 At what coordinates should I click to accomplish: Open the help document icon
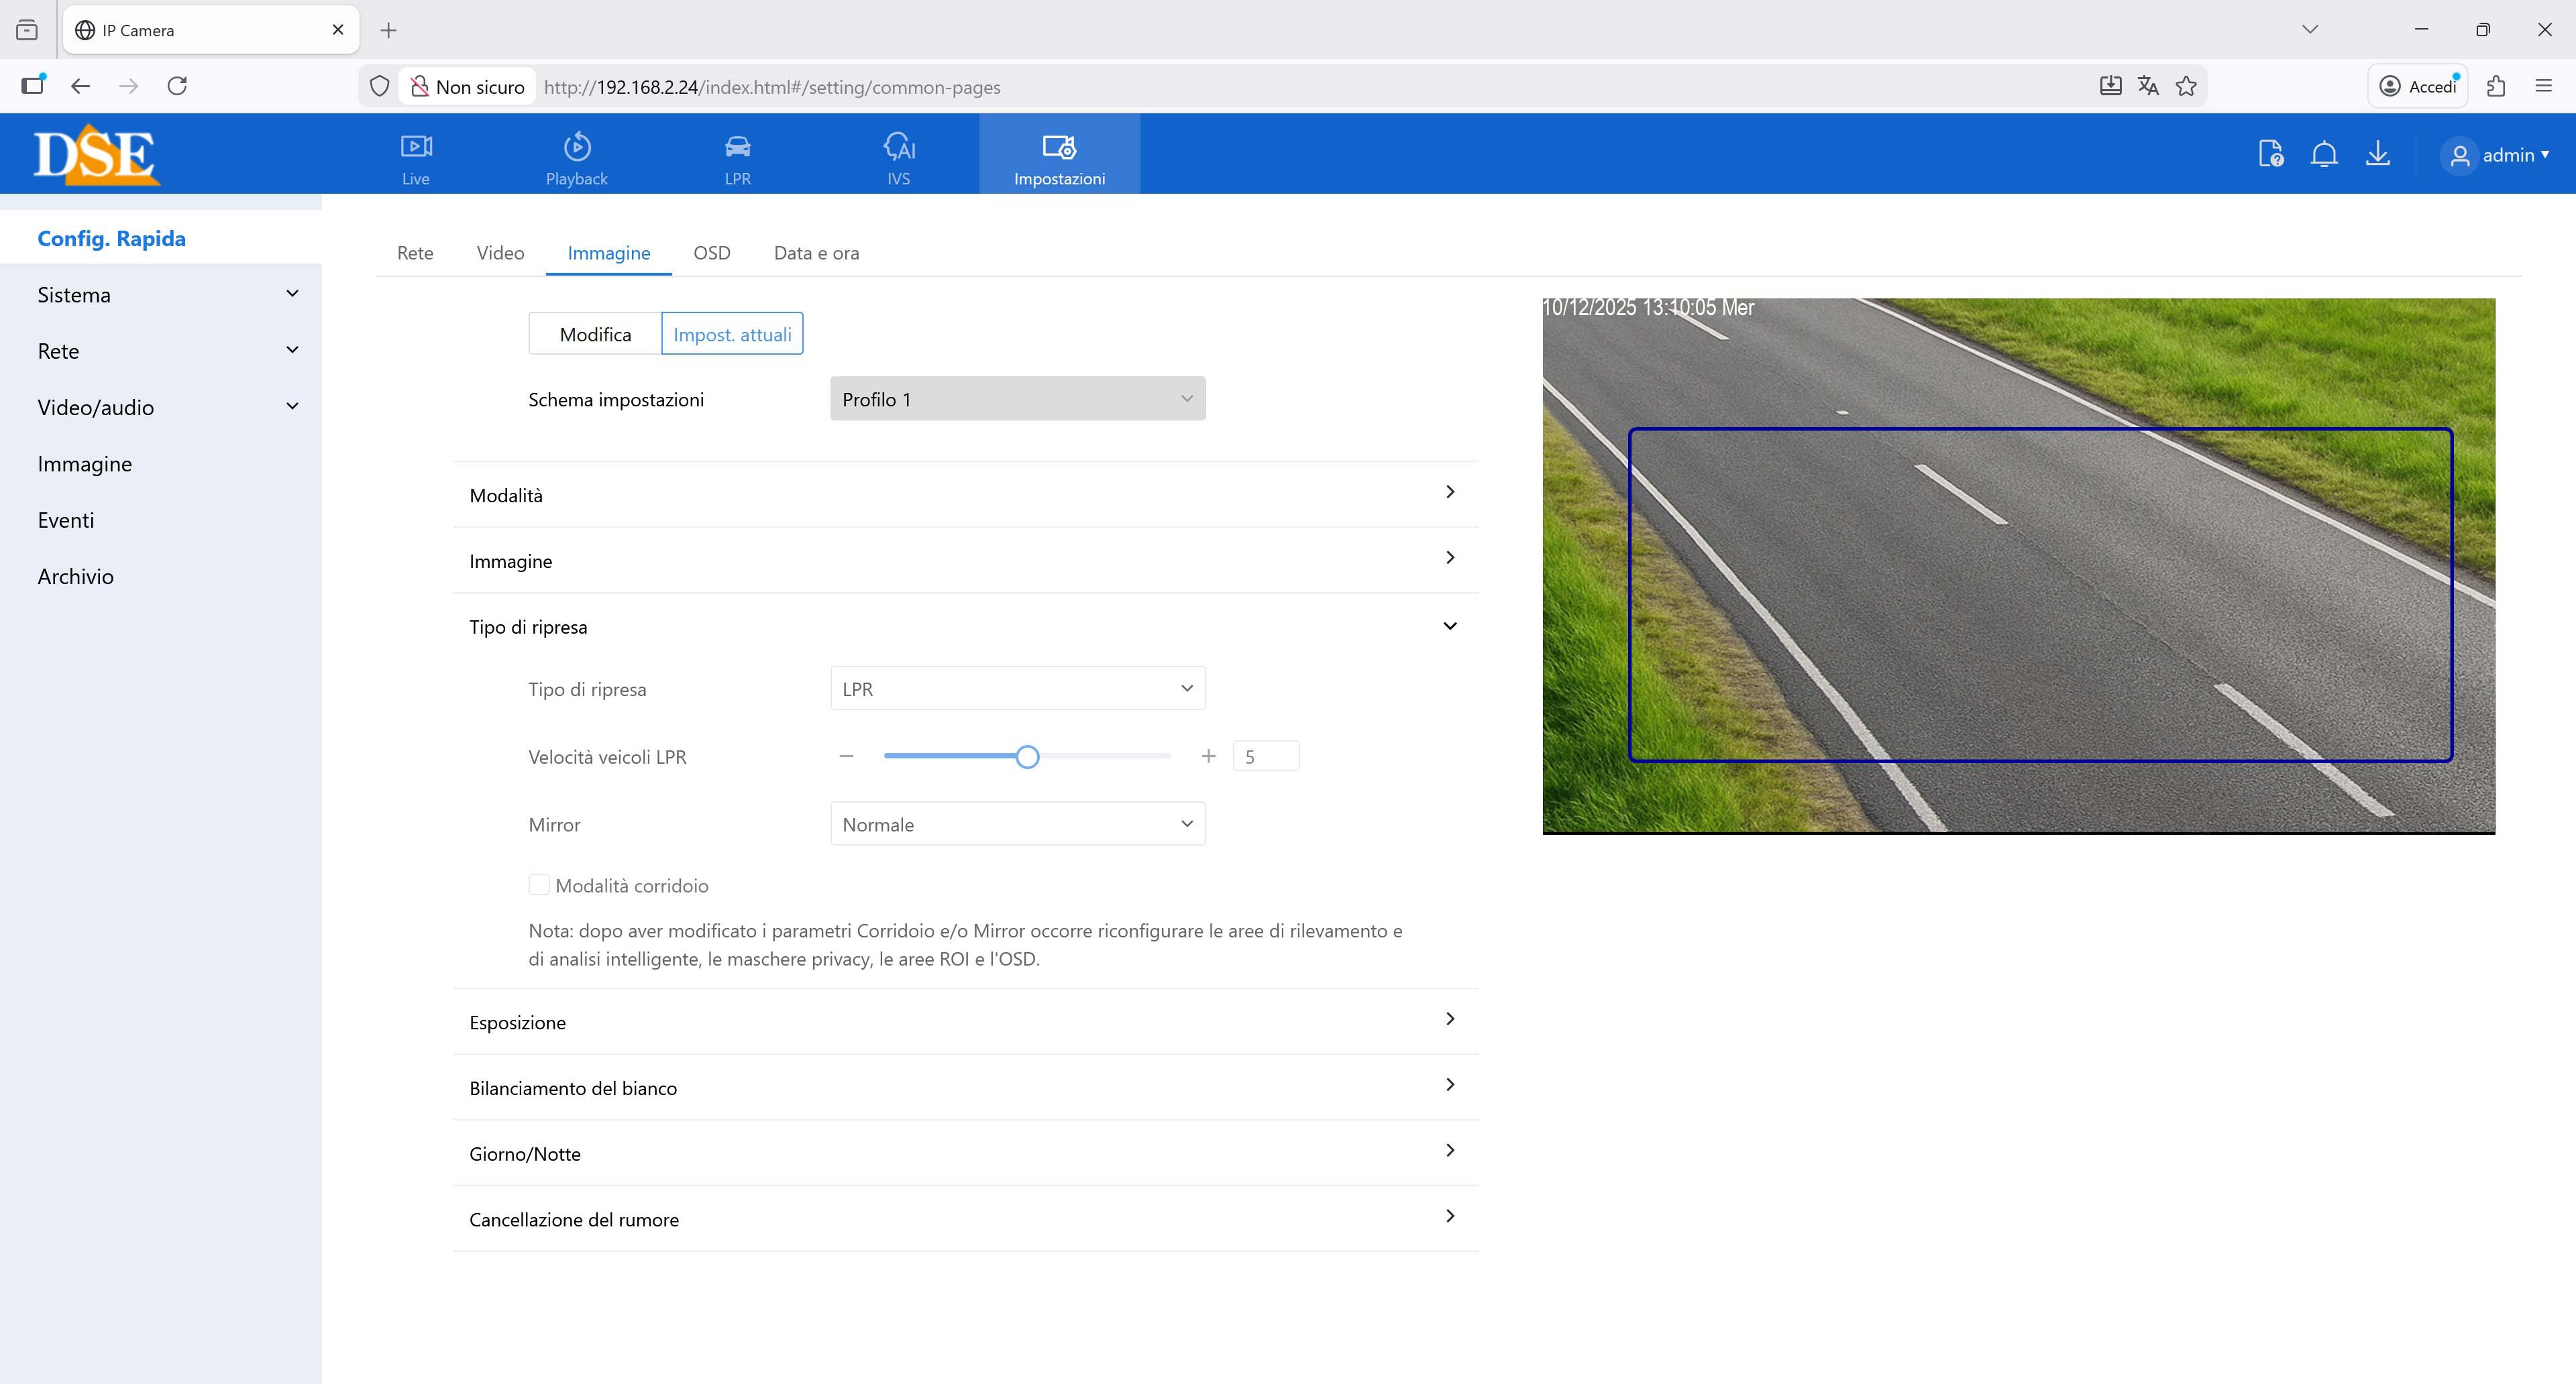pyautogui.click(x=2271, y=155)
